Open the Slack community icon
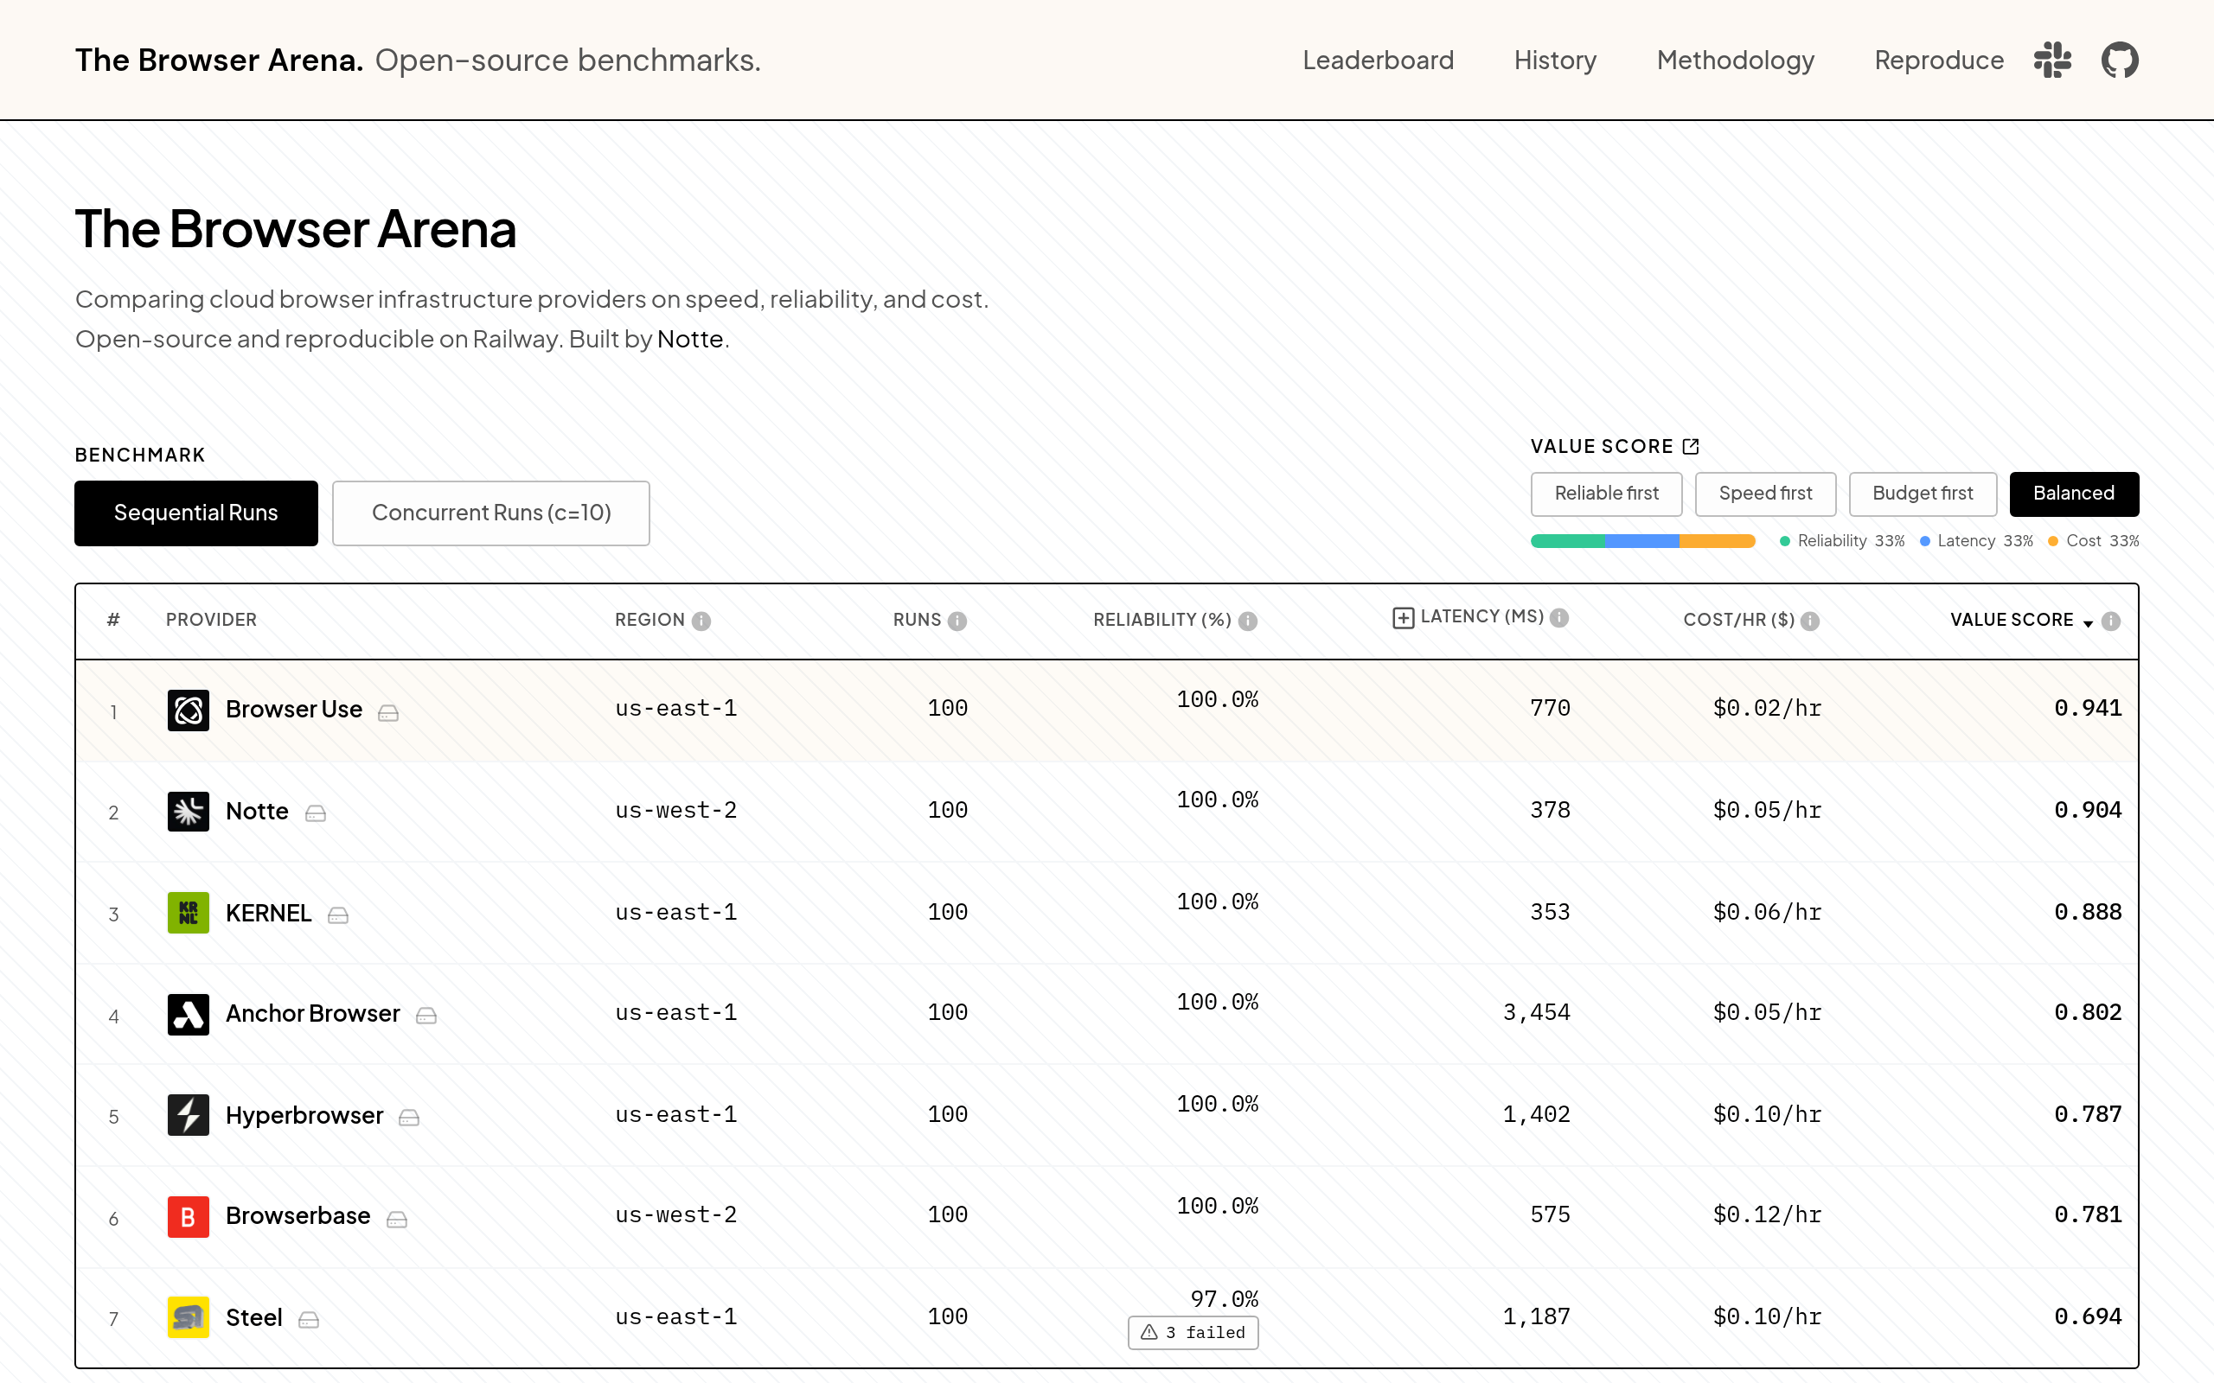 point(2052,61)
